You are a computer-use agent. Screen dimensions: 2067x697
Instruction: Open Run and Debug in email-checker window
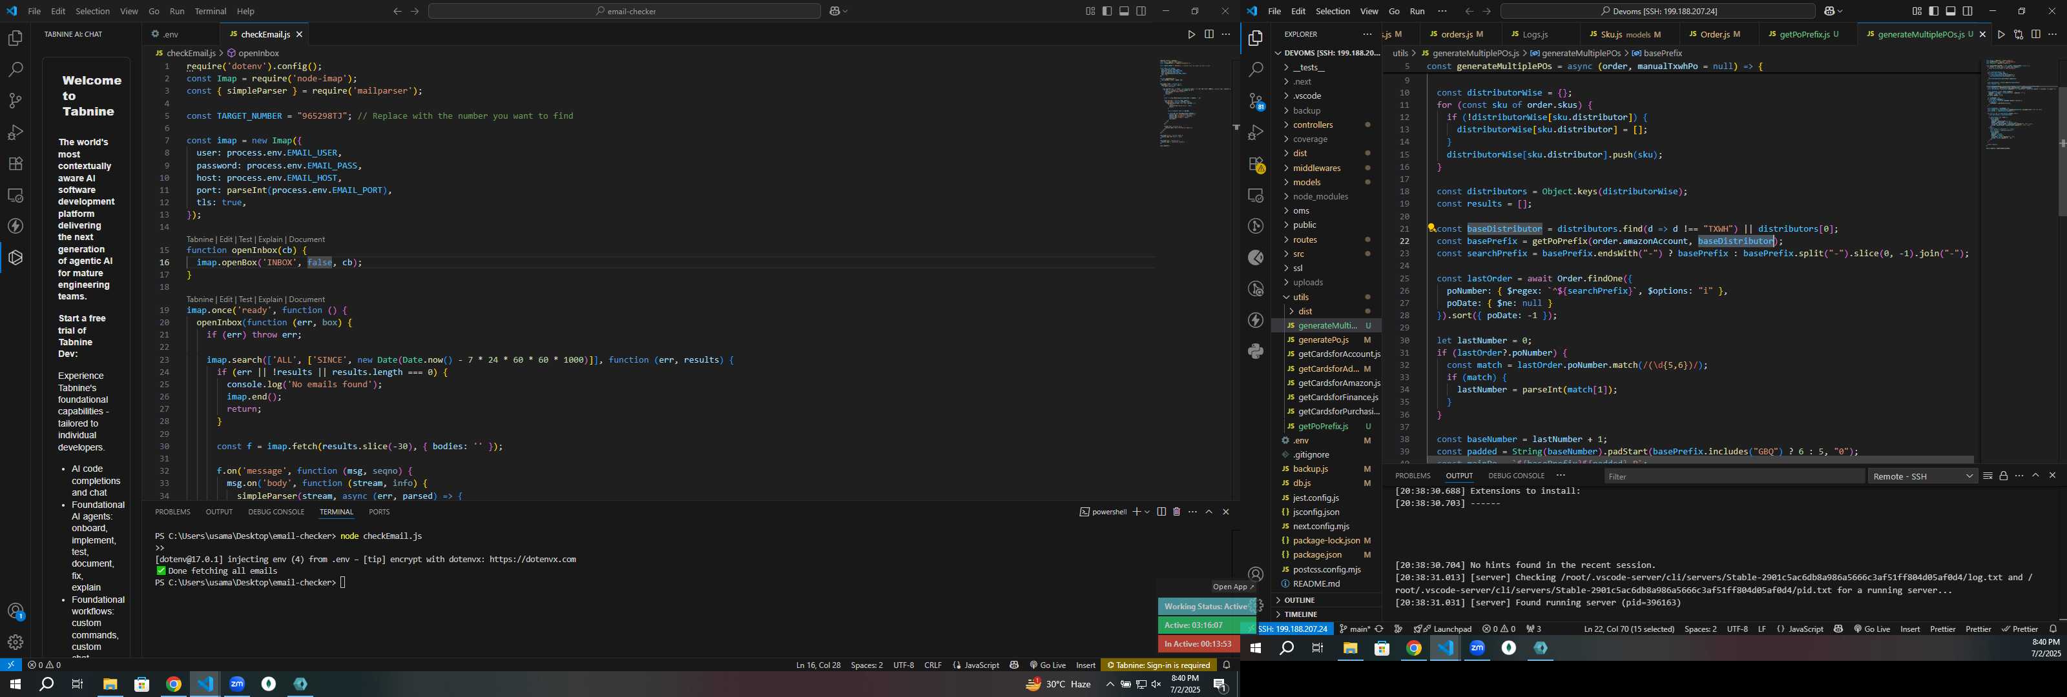coord(16,132)
